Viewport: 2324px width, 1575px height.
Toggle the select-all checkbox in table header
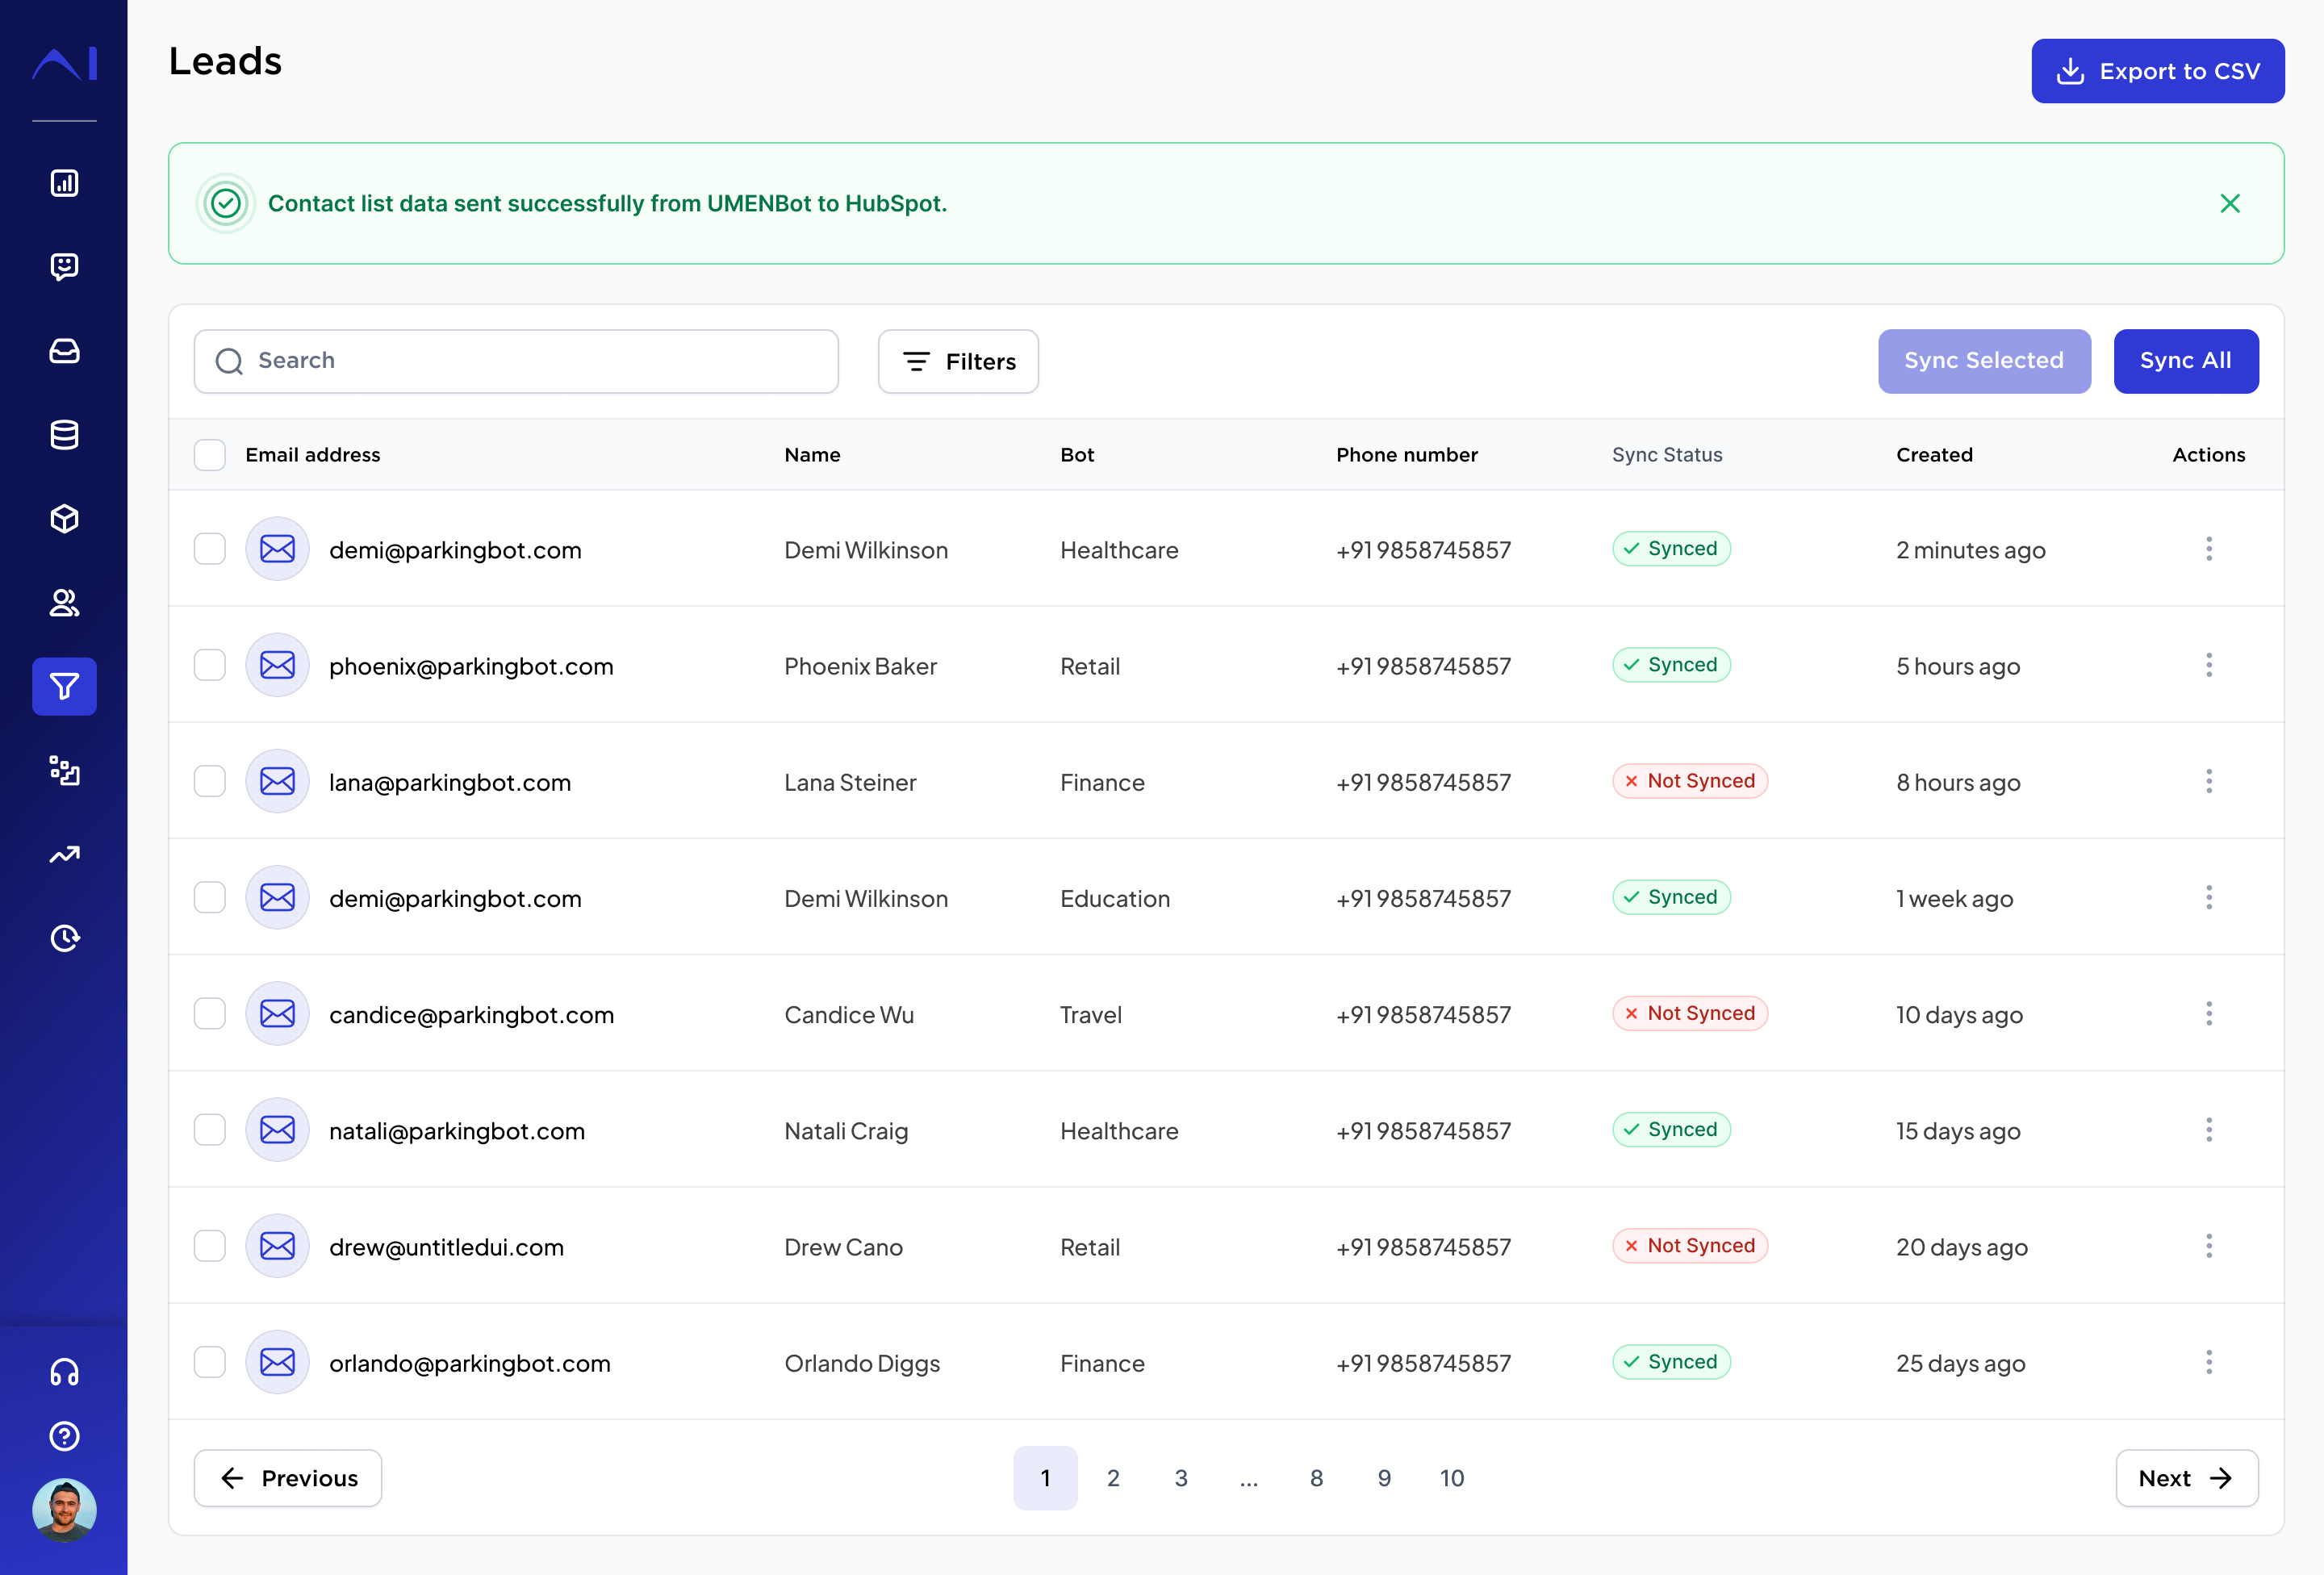pyautogui.click(x=210, y=455)
